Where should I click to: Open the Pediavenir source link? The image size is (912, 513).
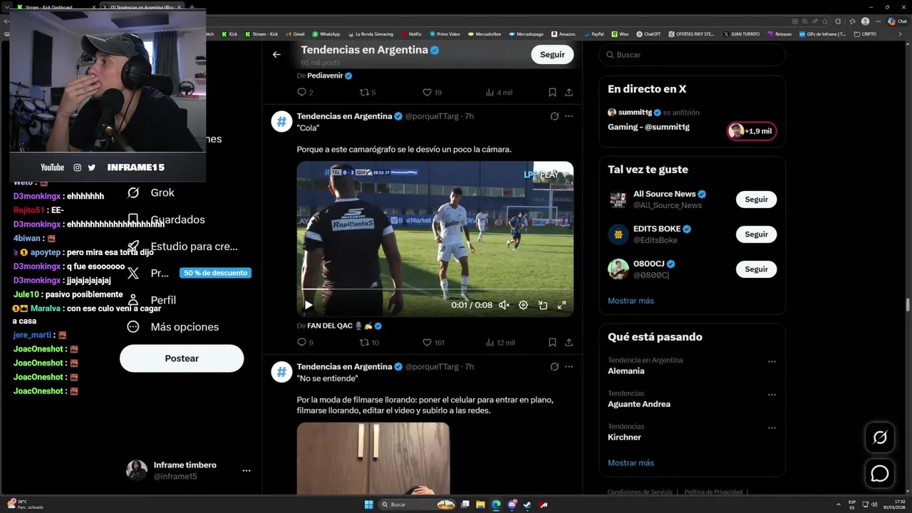pos(329,76)
